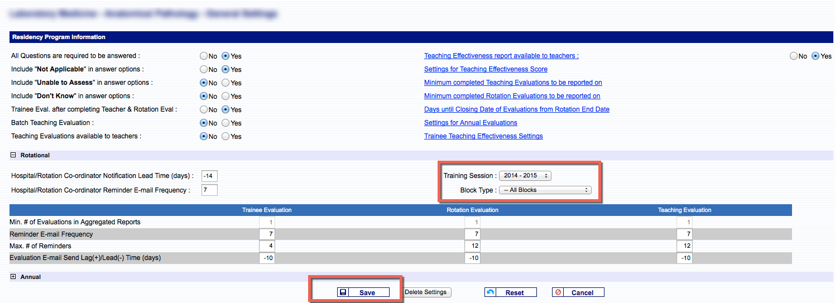The height and width of the screenshot is (303, 835).
Task: Select No for Teaching Effectiveness report availability
Action: (794, 56)
